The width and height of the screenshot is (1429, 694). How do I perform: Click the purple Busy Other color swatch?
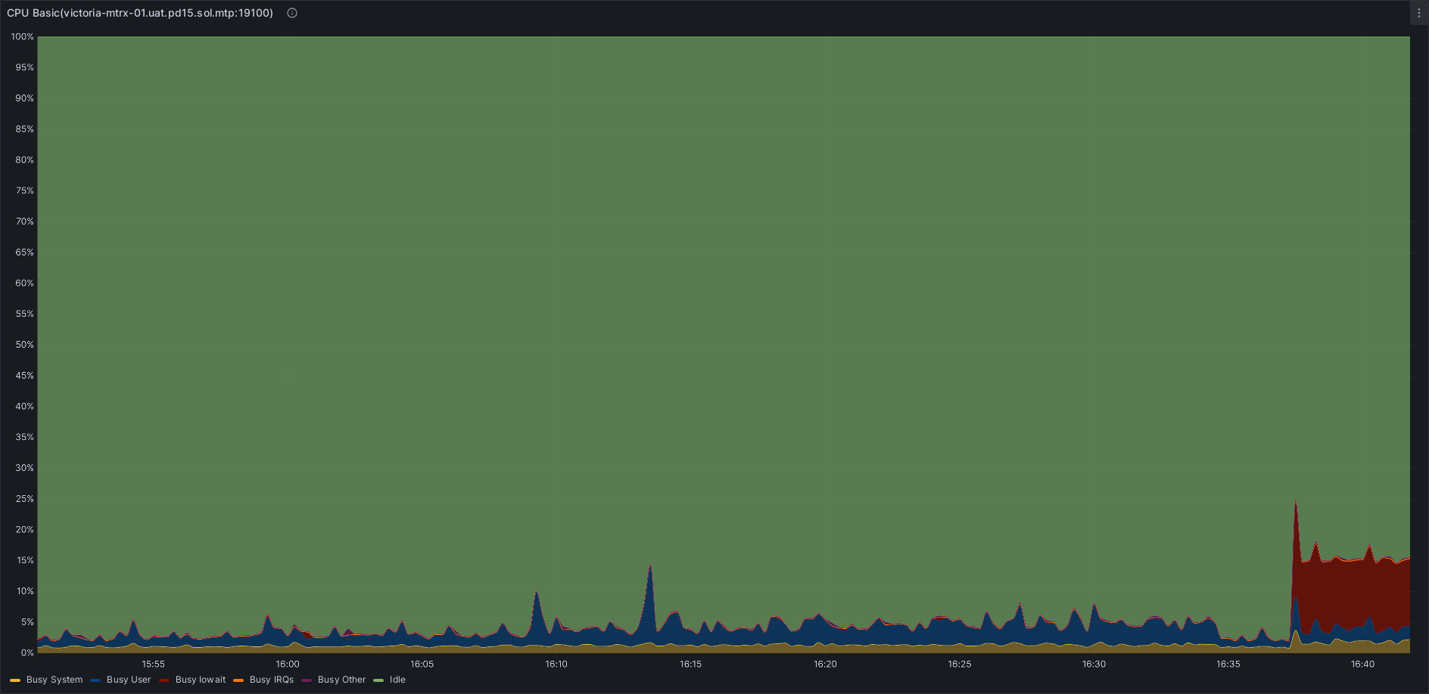(307, 680)
